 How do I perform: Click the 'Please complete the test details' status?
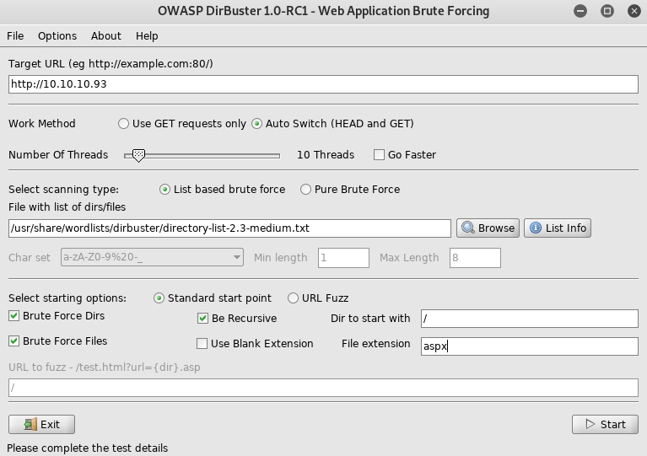(88, 448)
